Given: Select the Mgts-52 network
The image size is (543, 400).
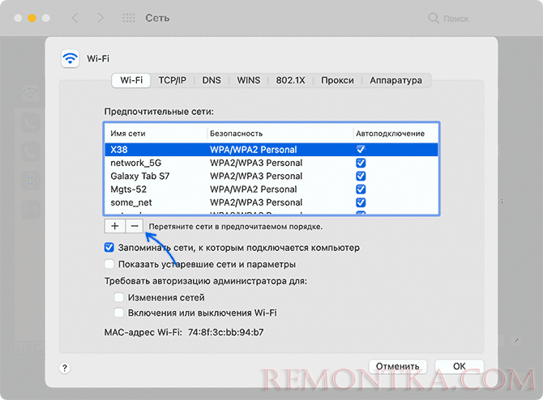Looking at the screenshot, I should point(271,189).
